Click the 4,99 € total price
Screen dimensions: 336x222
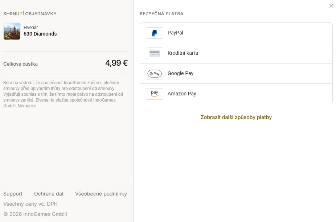point(116,63)
